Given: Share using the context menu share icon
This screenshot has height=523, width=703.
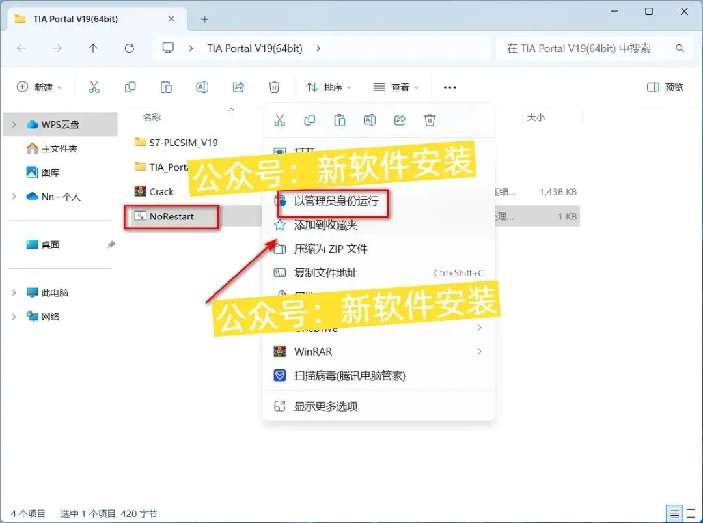Looking at the screenshot, I should point(400,120).
